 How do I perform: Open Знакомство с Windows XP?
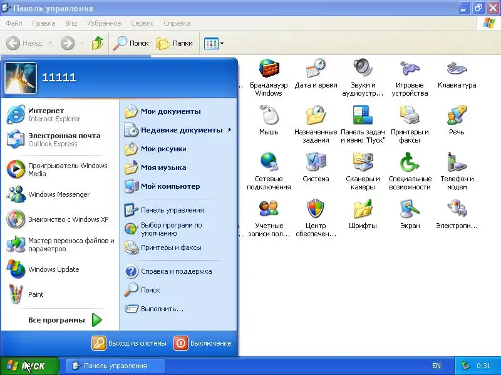tap(60, 219)
